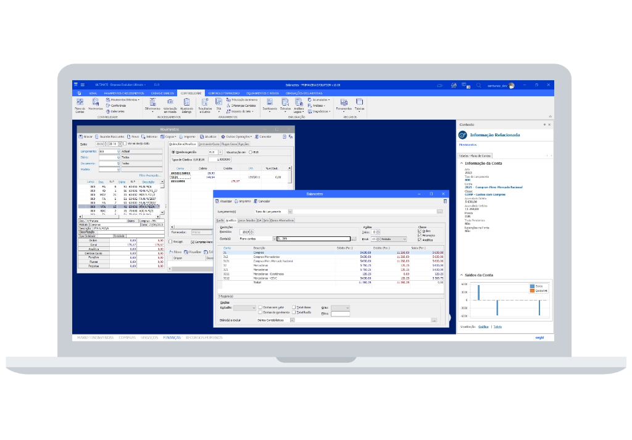Viewport: 632px width, 440px height.
Task: Click the Conta(s) range input field
Action: click(313, 238)
